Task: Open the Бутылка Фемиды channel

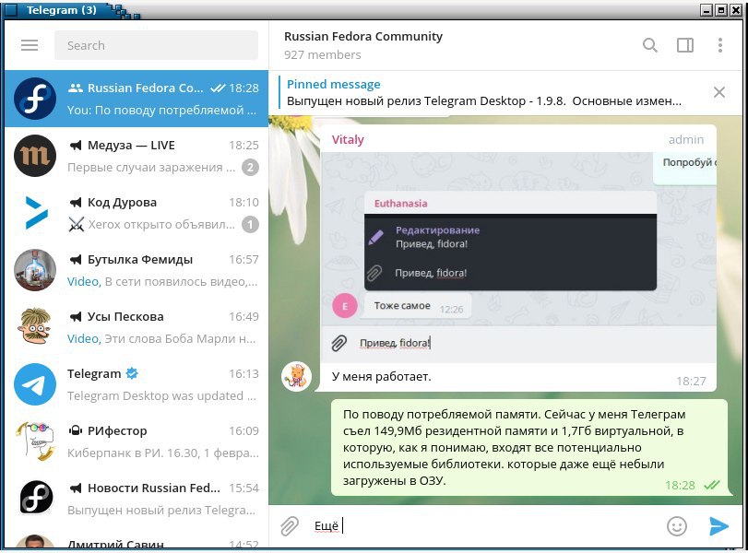Action: click(x=137, y=270)
